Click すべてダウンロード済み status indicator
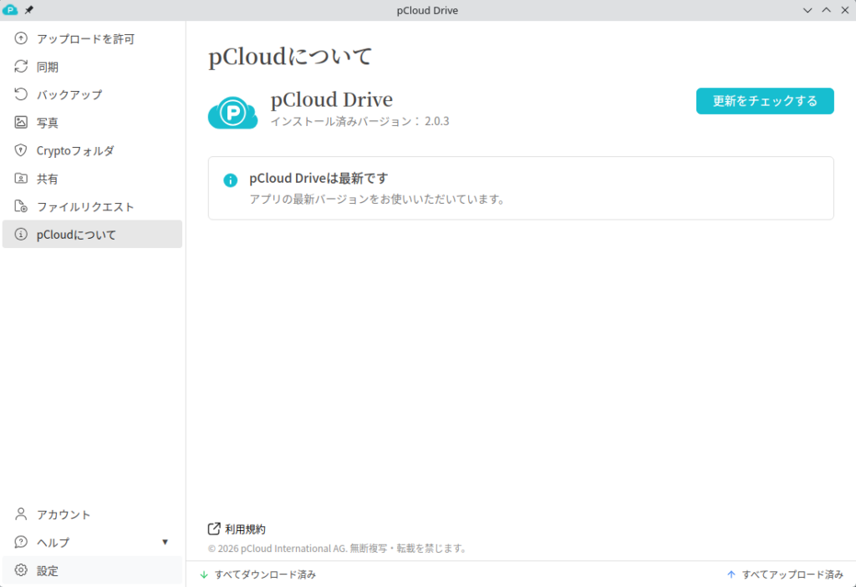The image size is (856, 587). [x=258, y=574]
